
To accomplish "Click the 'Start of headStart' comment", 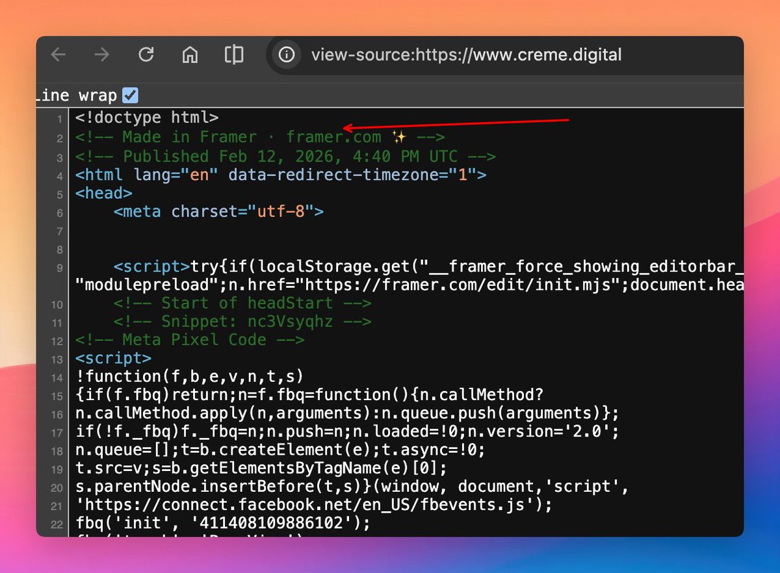I will pos(242,303).
